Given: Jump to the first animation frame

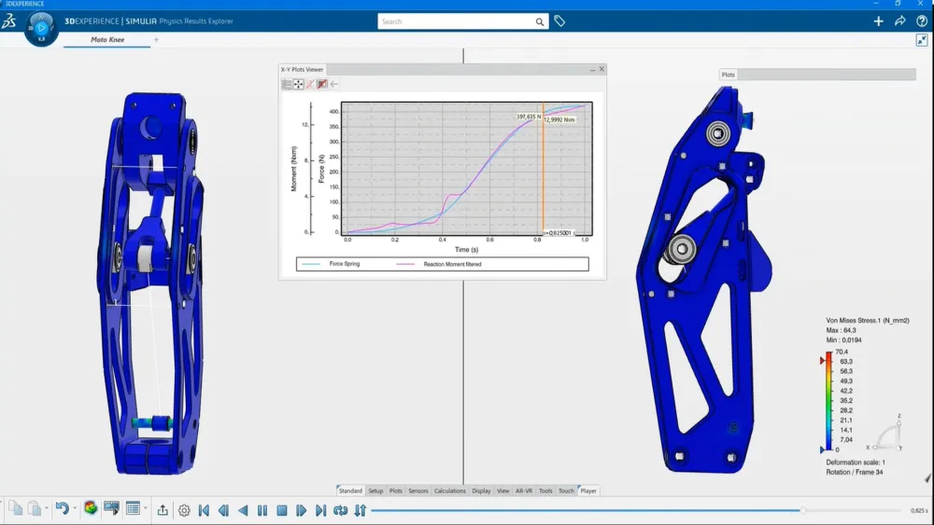Looking at the screenshot, I should (204, 510).
